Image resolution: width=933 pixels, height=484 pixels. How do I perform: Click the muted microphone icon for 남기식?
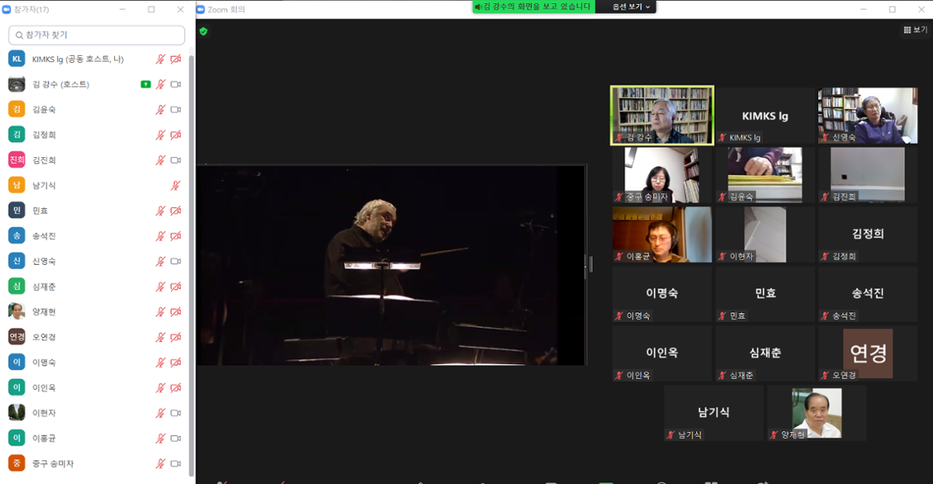(175, 186)
